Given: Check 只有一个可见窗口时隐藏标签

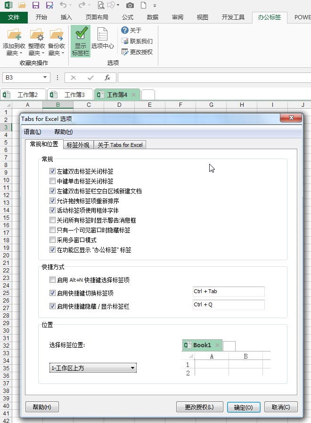Looking at the screenshot, I should pyautogui.click(x=52, y=230).
